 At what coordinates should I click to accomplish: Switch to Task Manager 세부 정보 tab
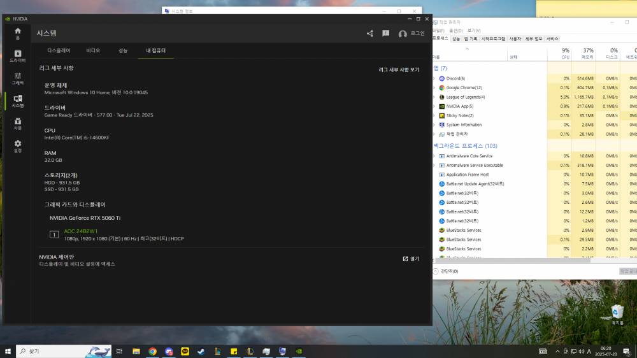[533, 39]
